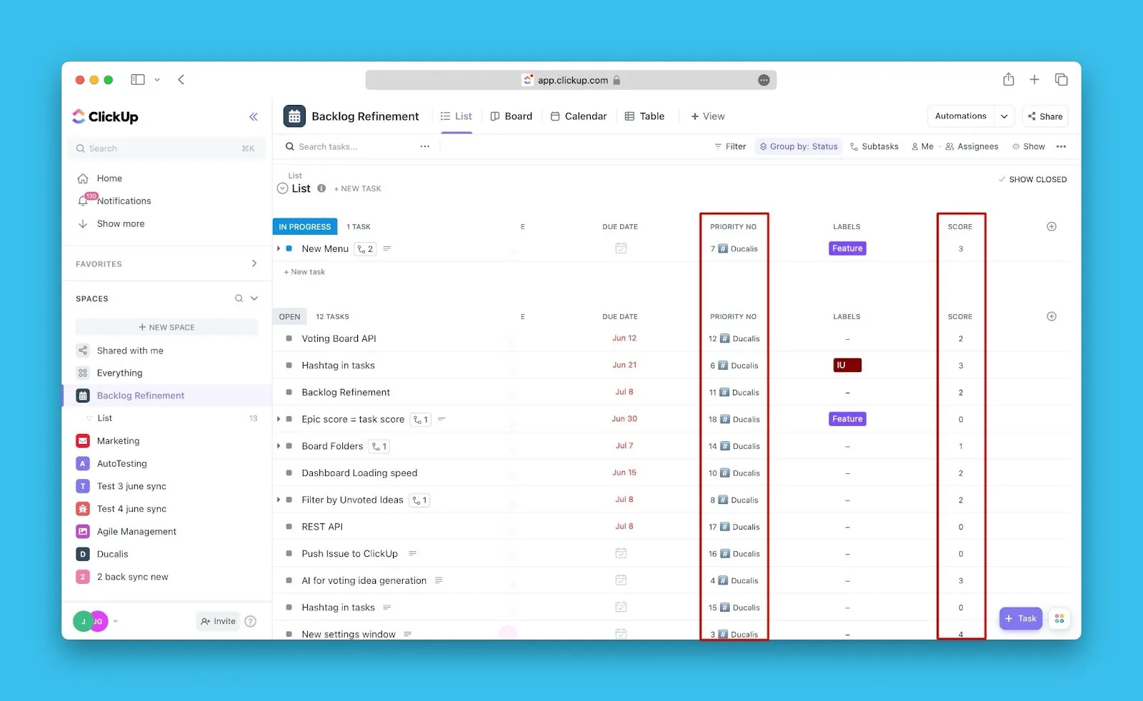
Task: Click the Invite button in the sidebar
Action: tap(218, 621)
